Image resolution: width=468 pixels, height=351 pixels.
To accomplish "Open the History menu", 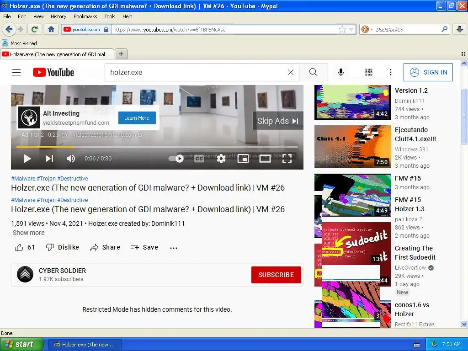I will click(58, 16).
